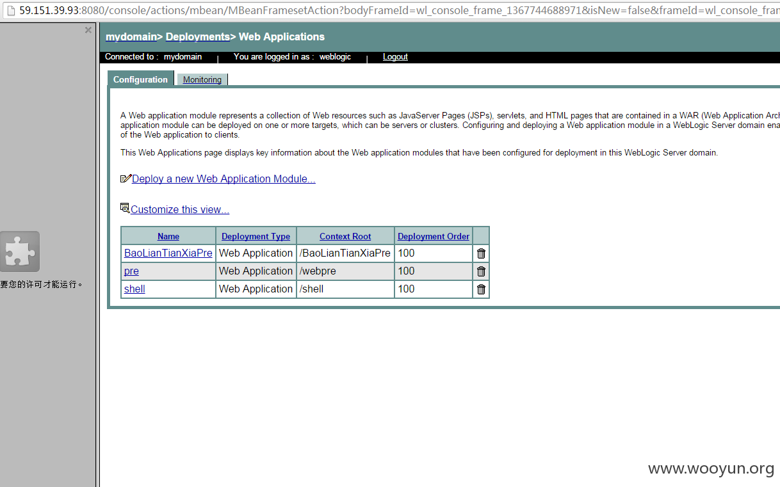Open the BaoLianTianXiaPre application link

coord(168,253)
